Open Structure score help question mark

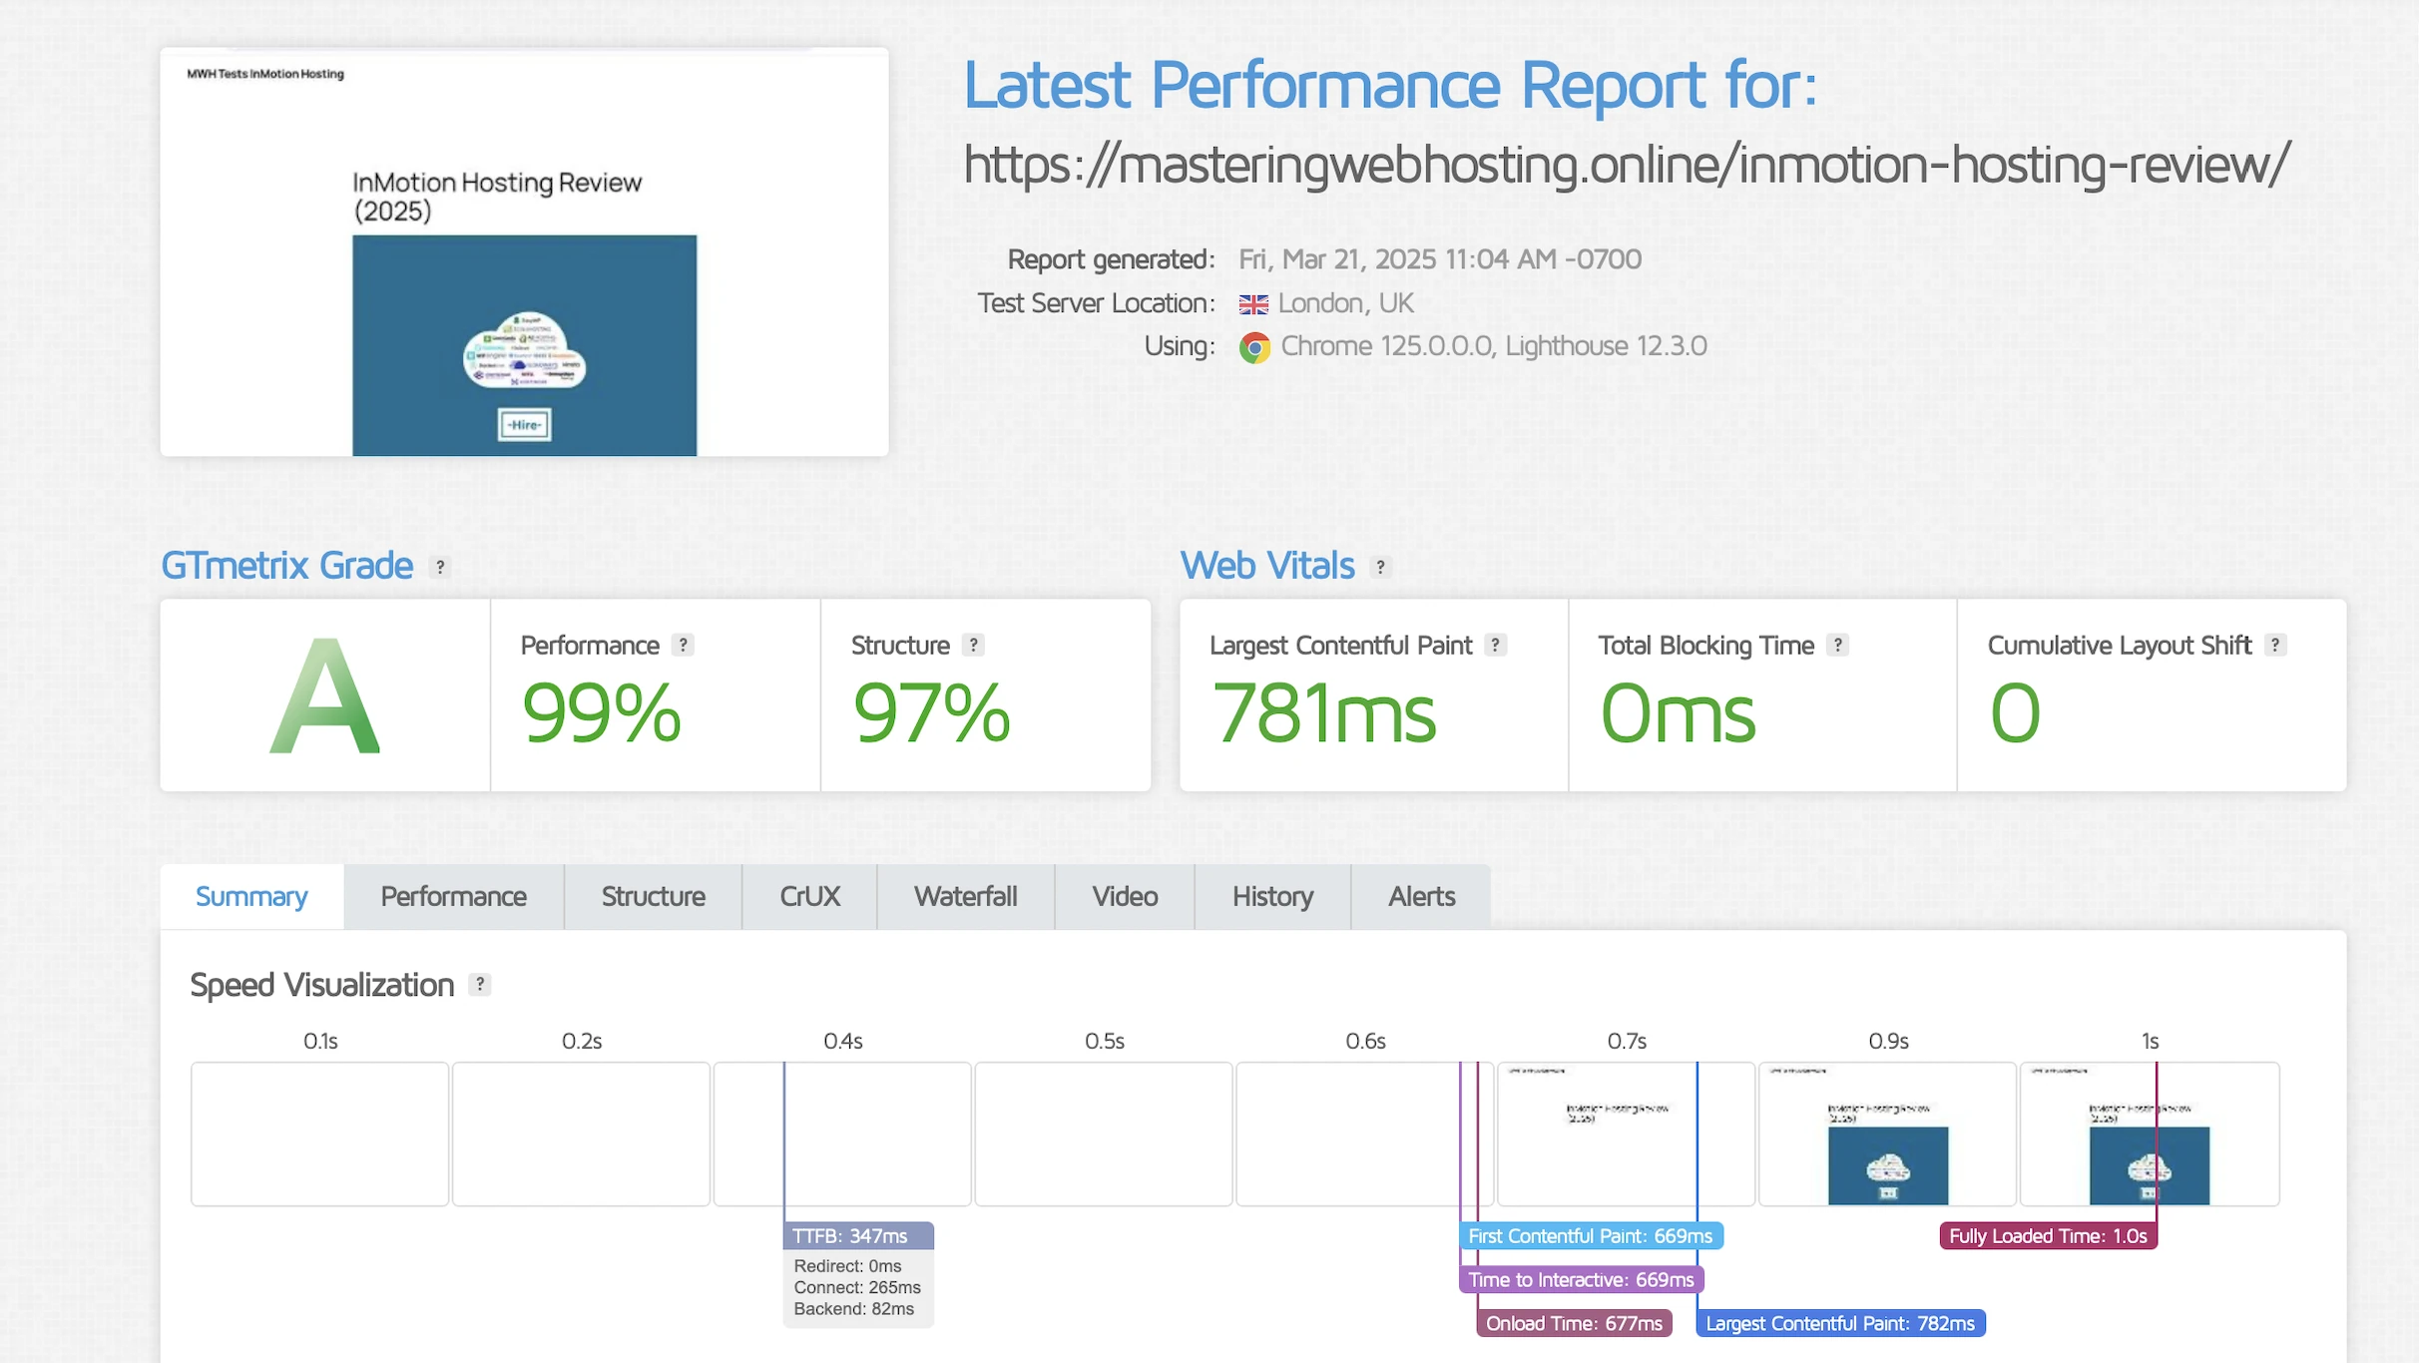tap(973, 646)
